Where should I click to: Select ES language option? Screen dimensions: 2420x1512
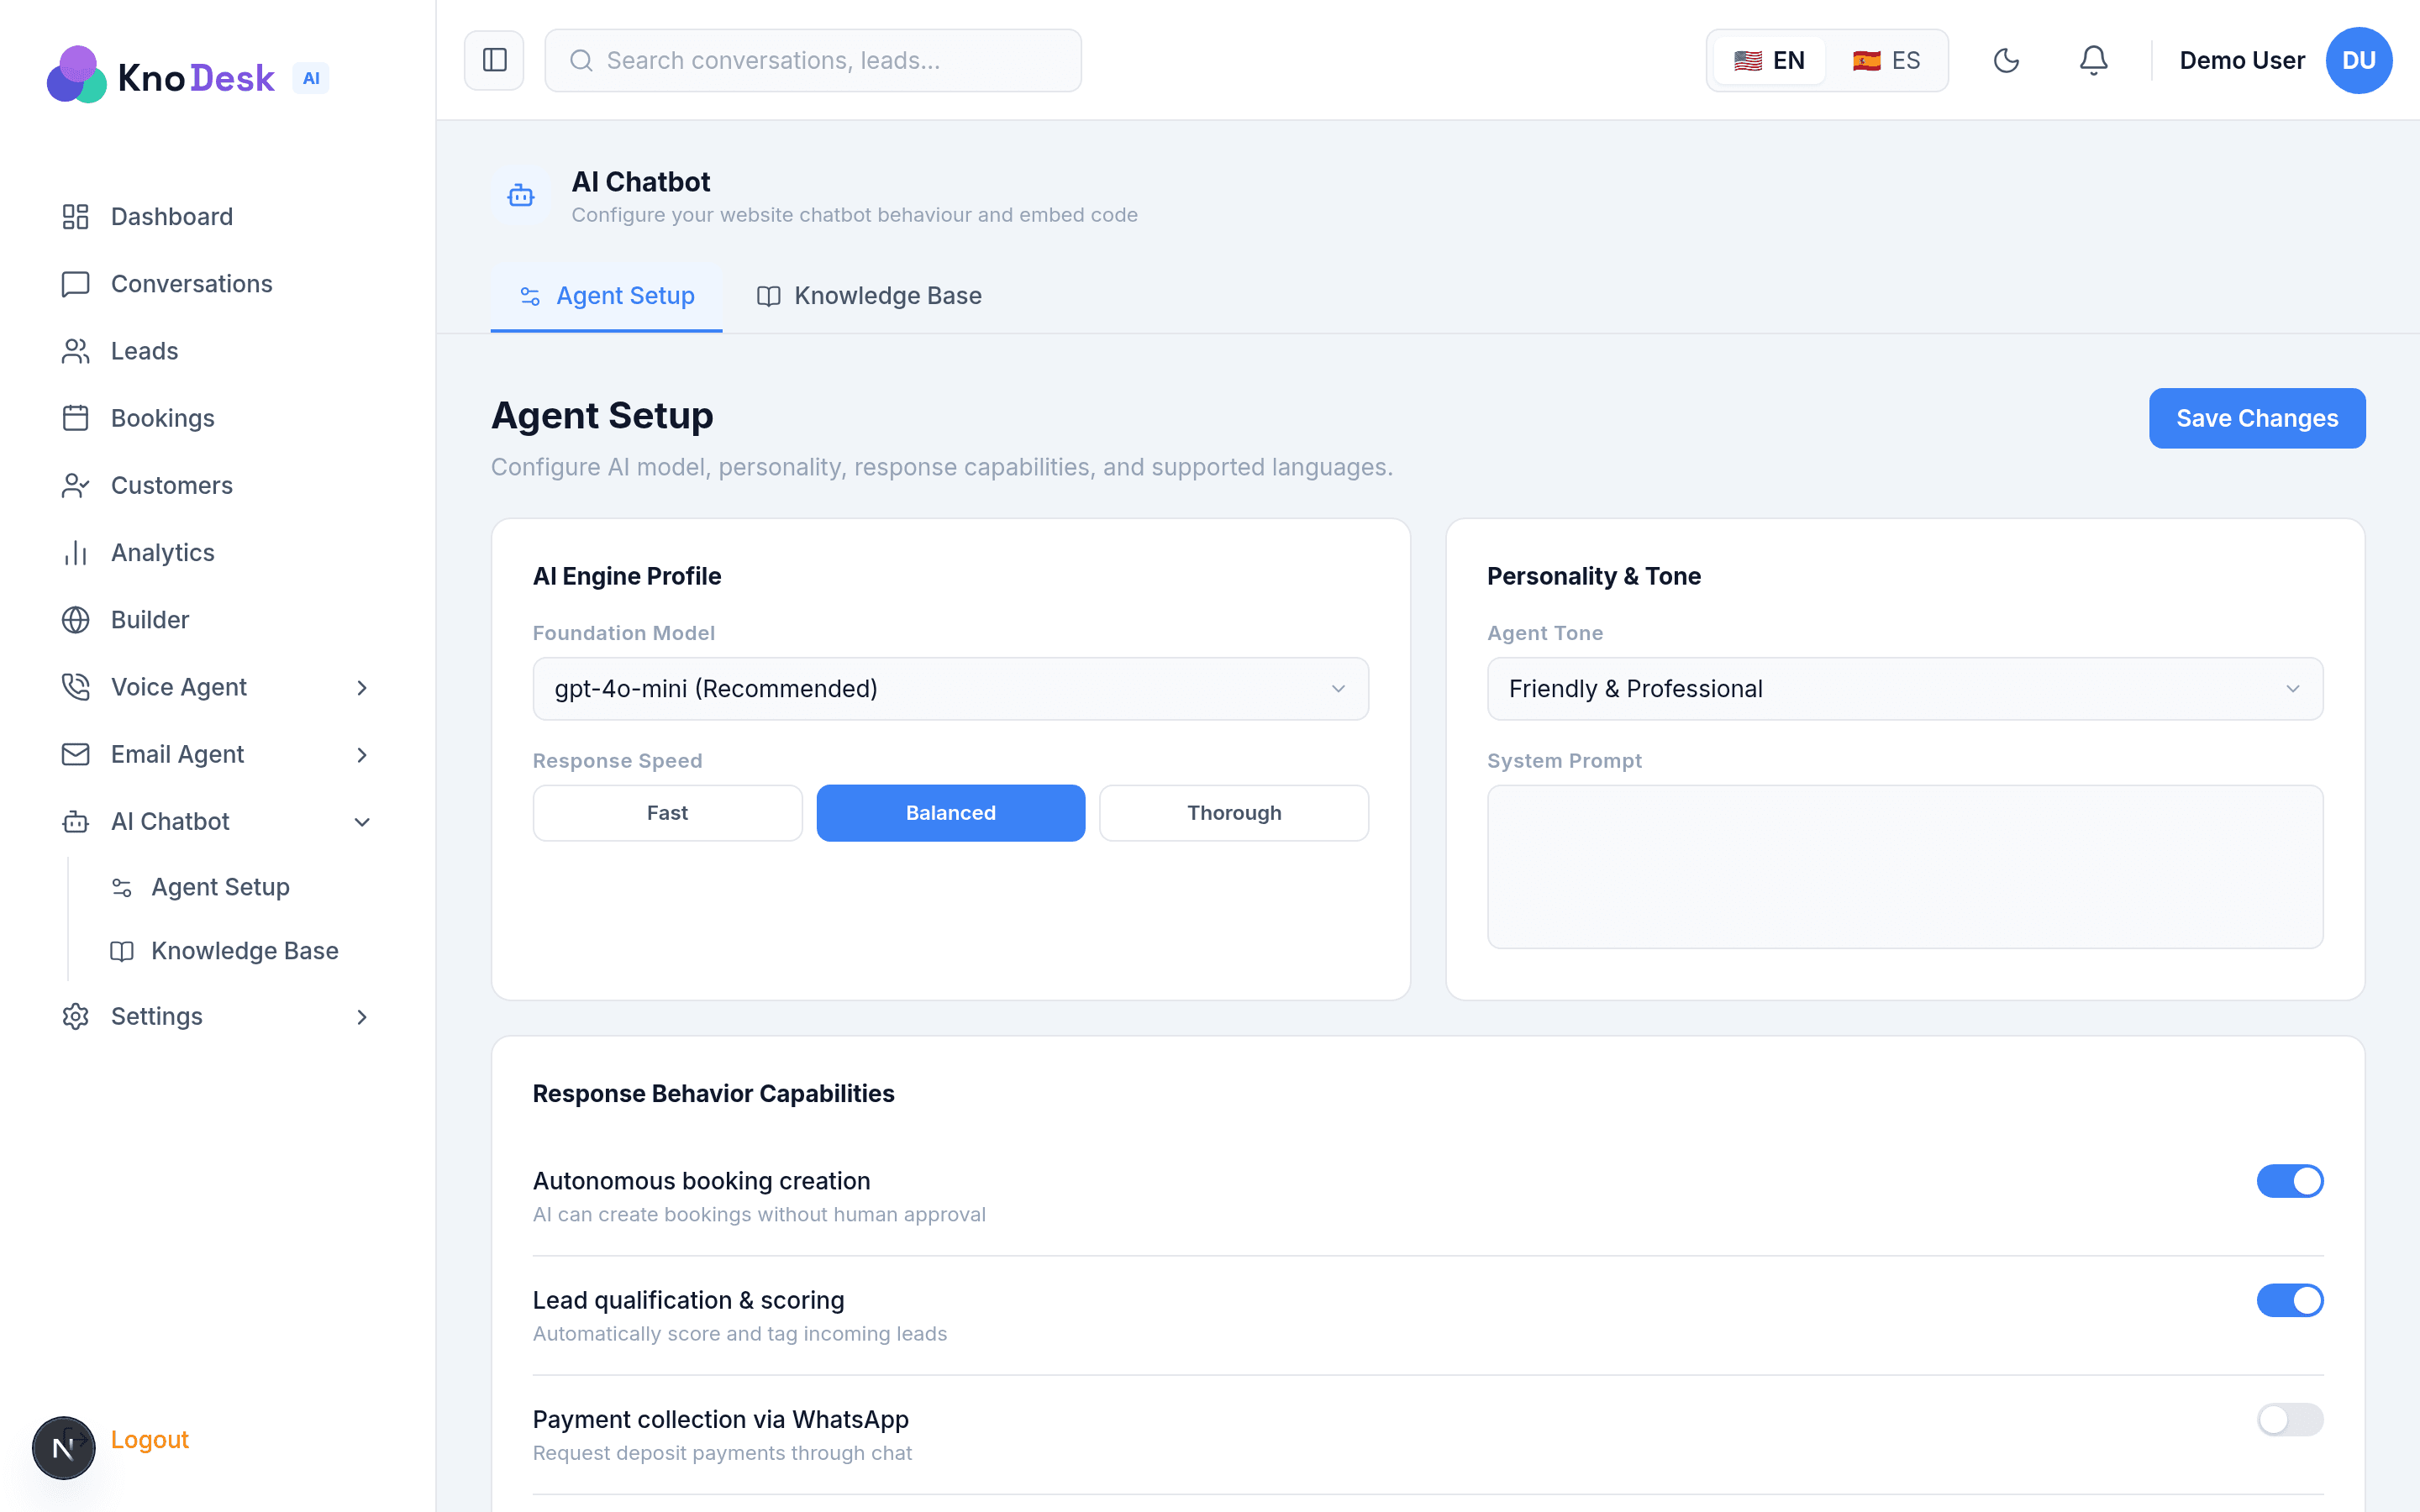point(1885,60)
